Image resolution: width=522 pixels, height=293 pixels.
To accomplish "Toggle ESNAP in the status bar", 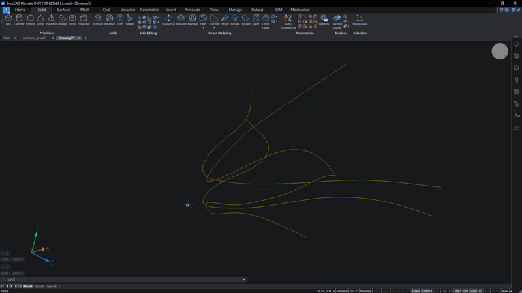I will [x=416, y=291].
